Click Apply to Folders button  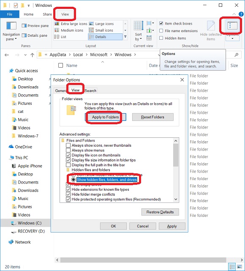106,117
